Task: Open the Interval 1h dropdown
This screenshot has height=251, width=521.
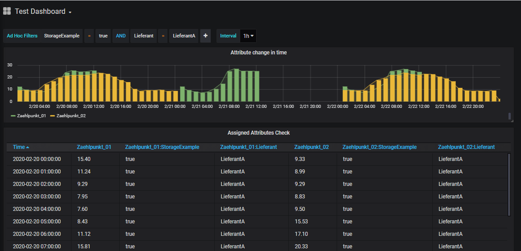Action: pos(248,36)
